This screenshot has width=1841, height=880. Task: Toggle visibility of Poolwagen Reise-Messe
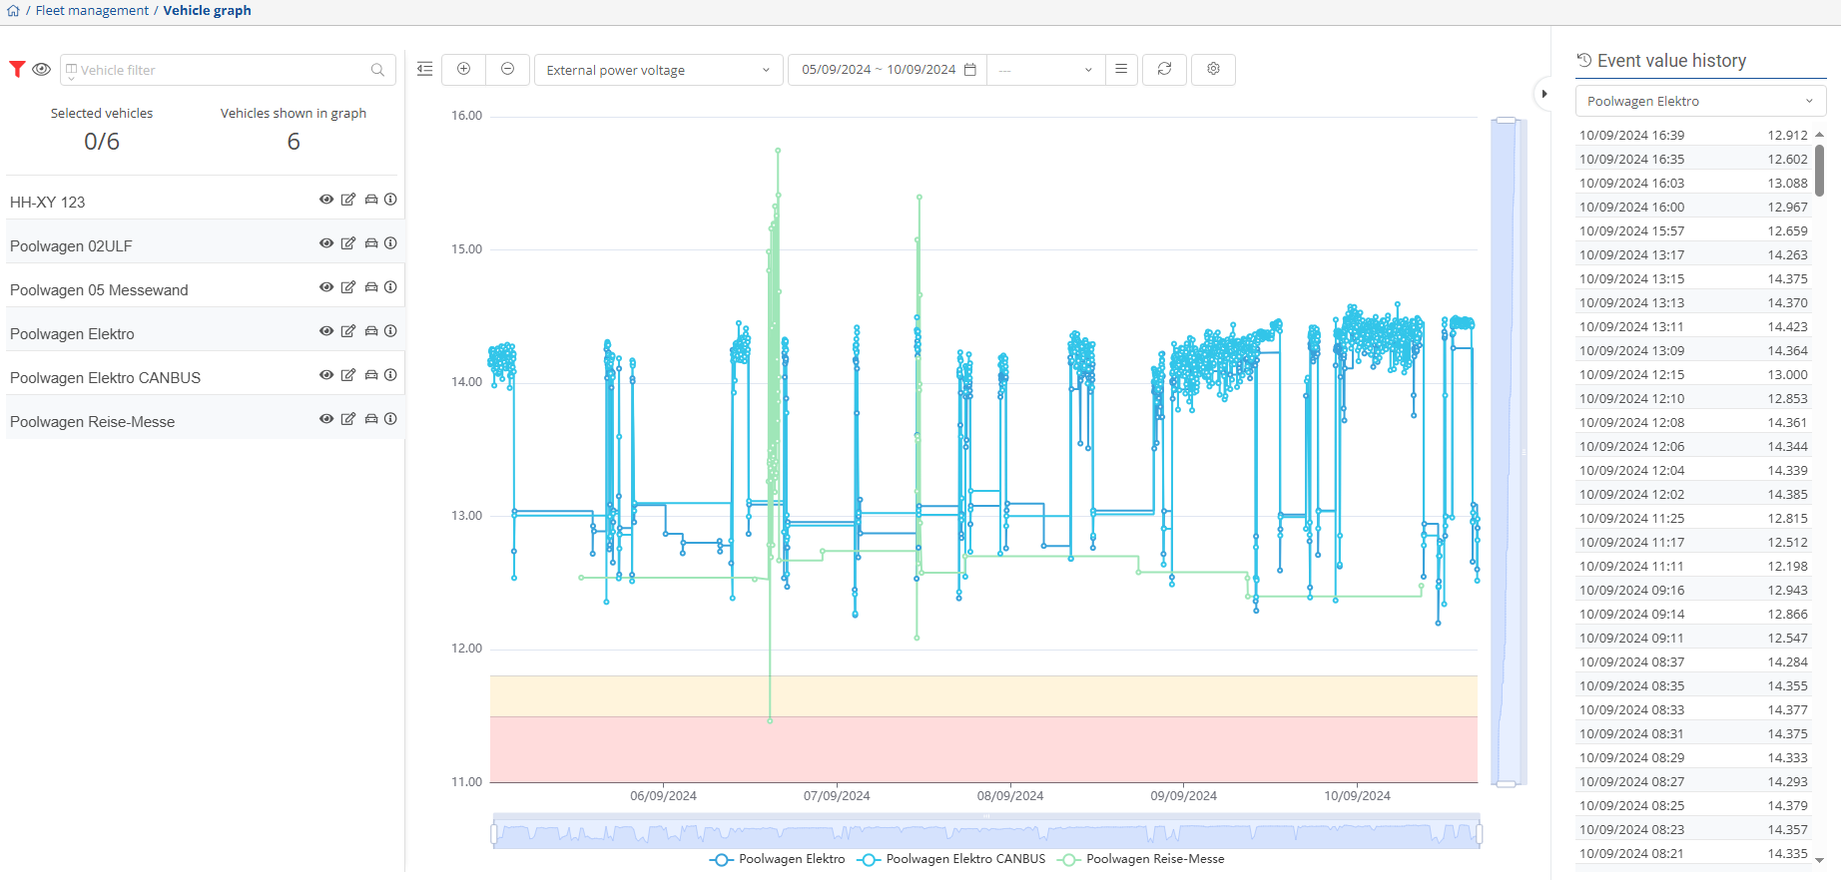coord(326,419)
